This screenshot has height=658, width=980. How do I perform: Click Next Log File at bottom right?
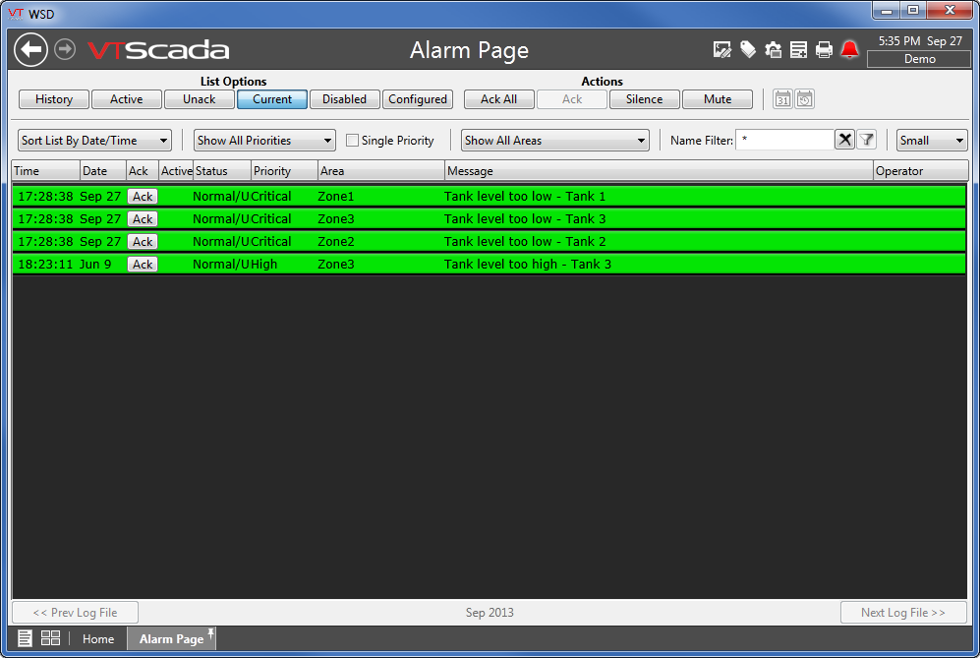tap(903, 612)
